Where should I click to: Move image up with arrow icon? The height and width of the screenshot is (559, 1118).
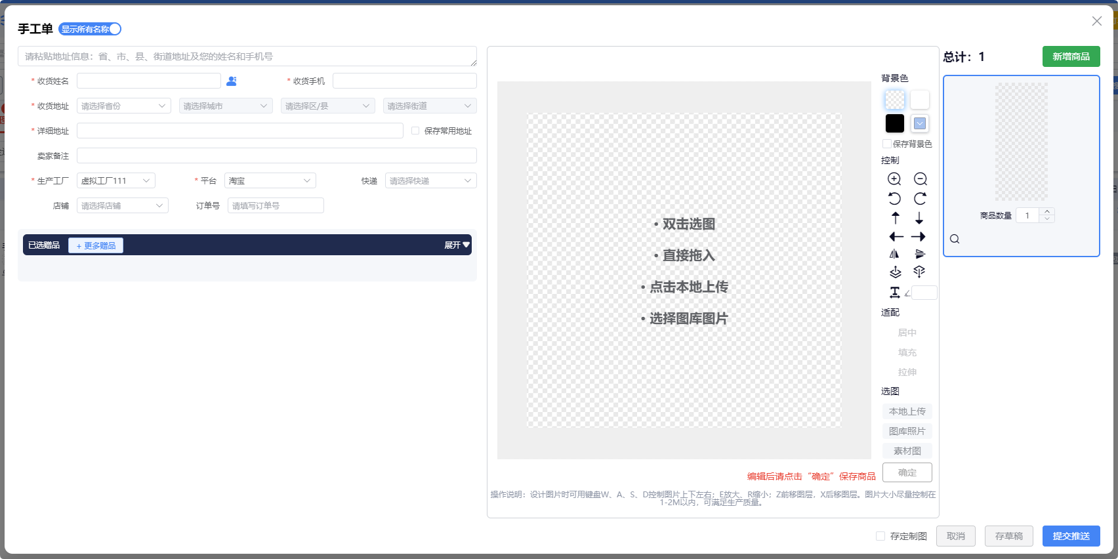895,218
